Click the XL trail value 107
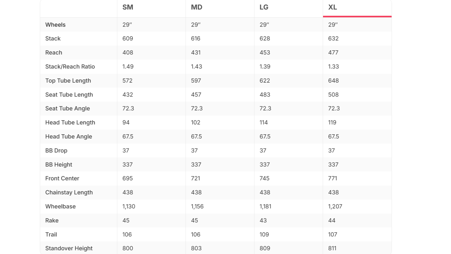The height and width of the screenshot is (254, 451). pos(333,235)
